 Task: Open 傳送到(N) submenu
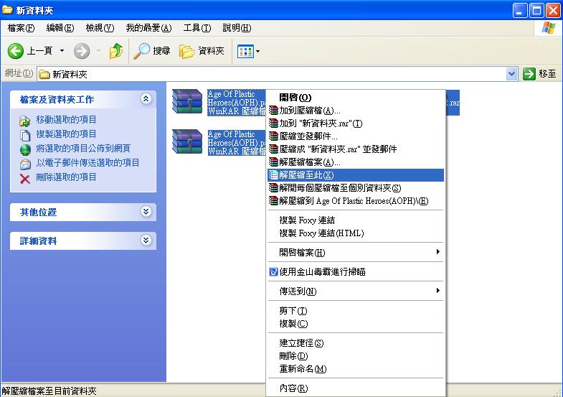coord(356,291)
